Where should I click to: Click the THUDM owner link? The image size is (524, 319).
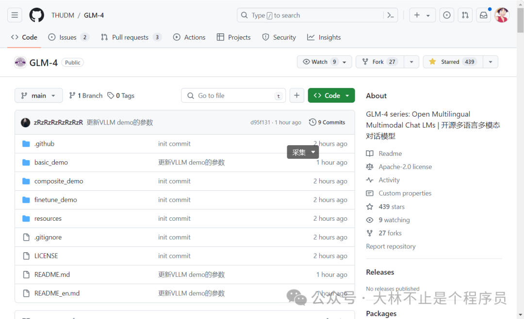point(63,15)
